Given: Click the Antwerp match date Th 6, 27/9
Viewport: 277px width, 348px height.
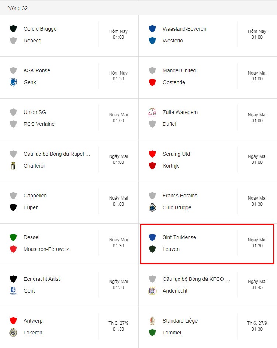Looking at the screenshot, I should tap(118, 323).
